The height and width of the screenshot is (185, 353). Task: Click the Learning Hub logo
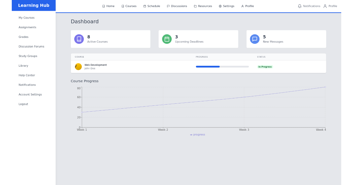click(x=34, y=5)
